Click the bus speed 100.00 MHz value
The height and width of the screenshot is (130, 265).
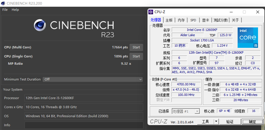pyautogui.click(x=186, y=95)
